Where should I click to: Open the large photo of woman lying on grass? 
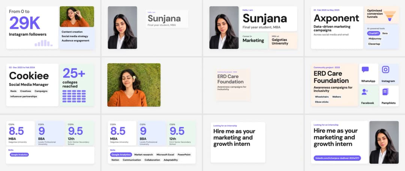click(x=134, y=85)
